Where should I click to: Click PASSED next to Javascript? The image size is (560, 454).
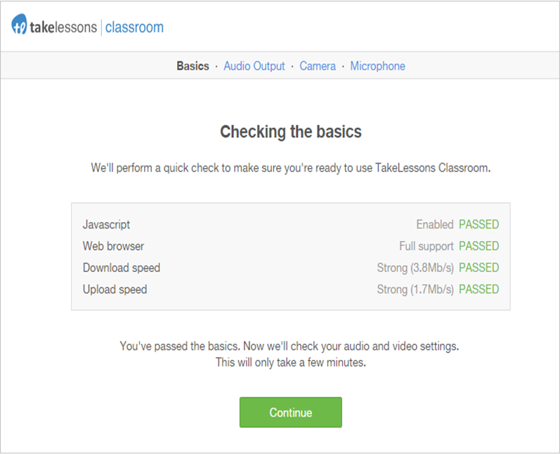click(479, 224)
